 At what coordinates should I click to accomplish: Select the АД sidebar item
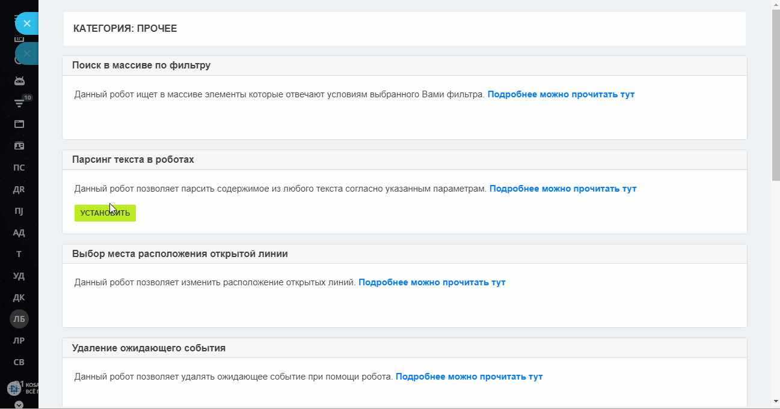(19, 232)
